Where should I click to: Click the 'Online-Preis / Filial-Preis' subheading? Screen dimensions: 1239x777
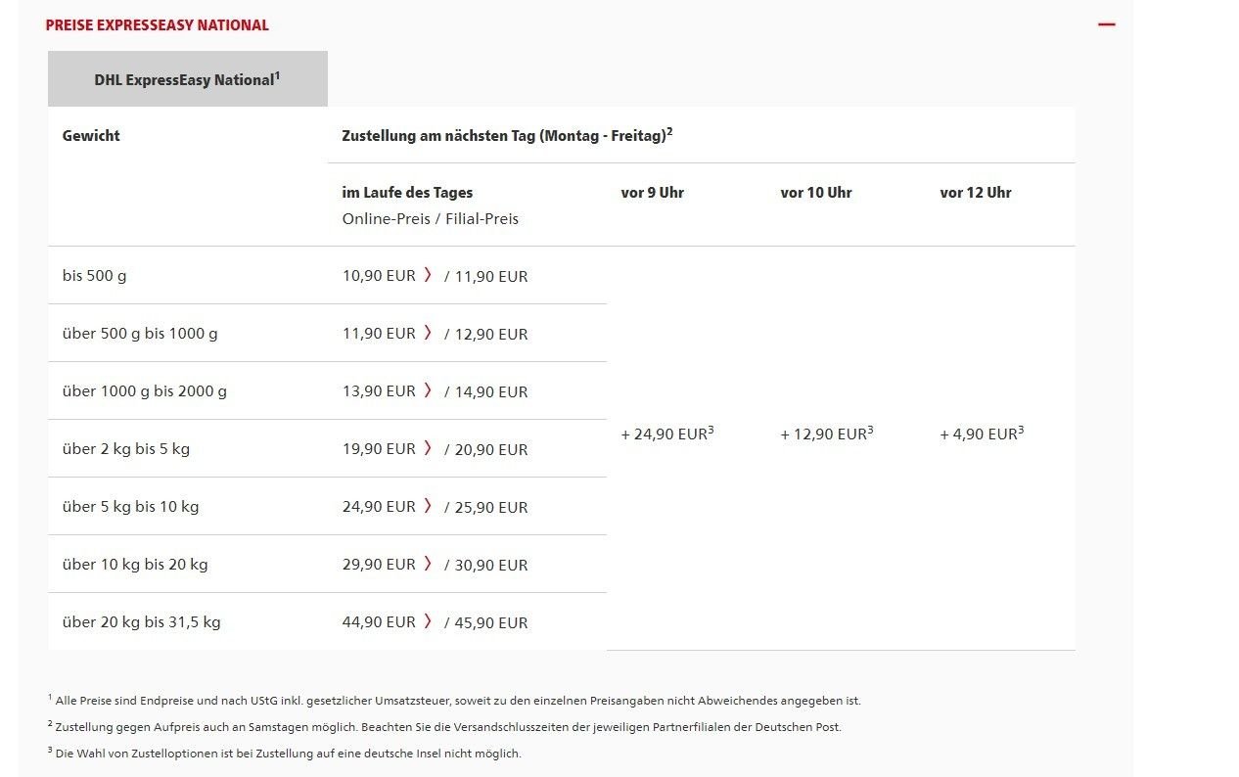[x=431, y=219]
